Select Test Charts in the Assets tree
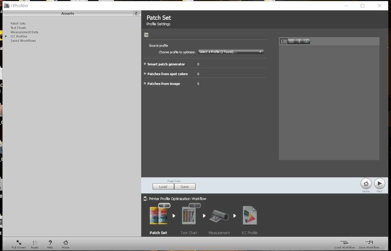 (19, 28)
